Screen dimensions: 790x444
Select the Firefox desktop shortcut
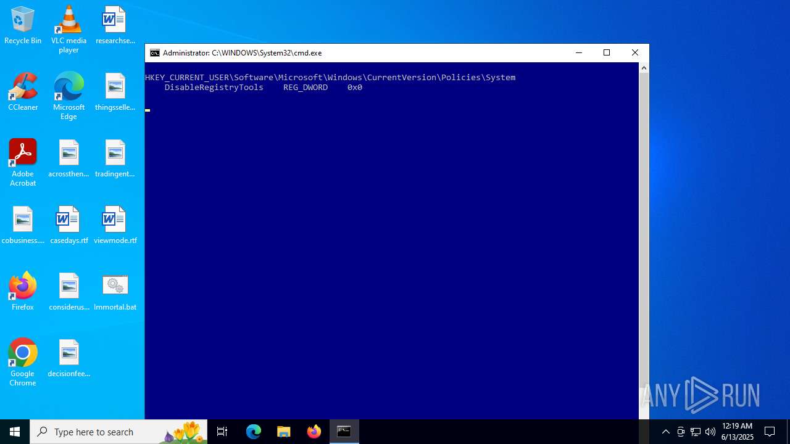(23, 292)
